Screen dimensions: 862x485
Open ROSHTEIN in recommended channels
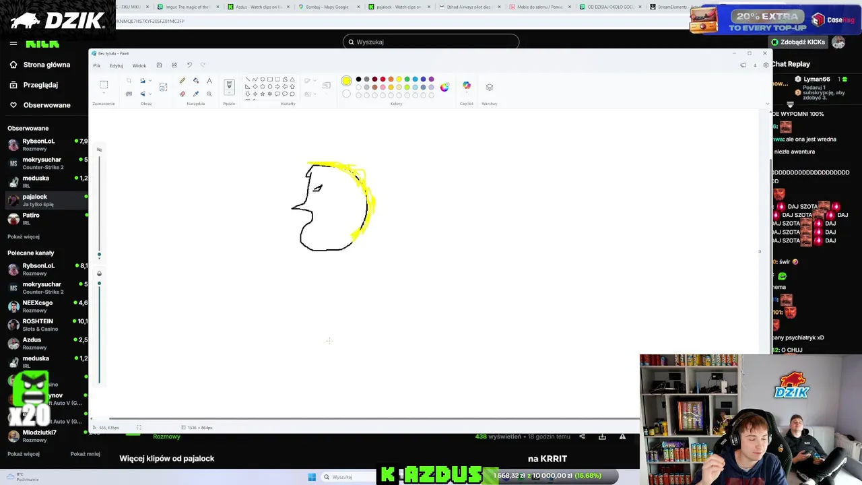coord(46,325)
